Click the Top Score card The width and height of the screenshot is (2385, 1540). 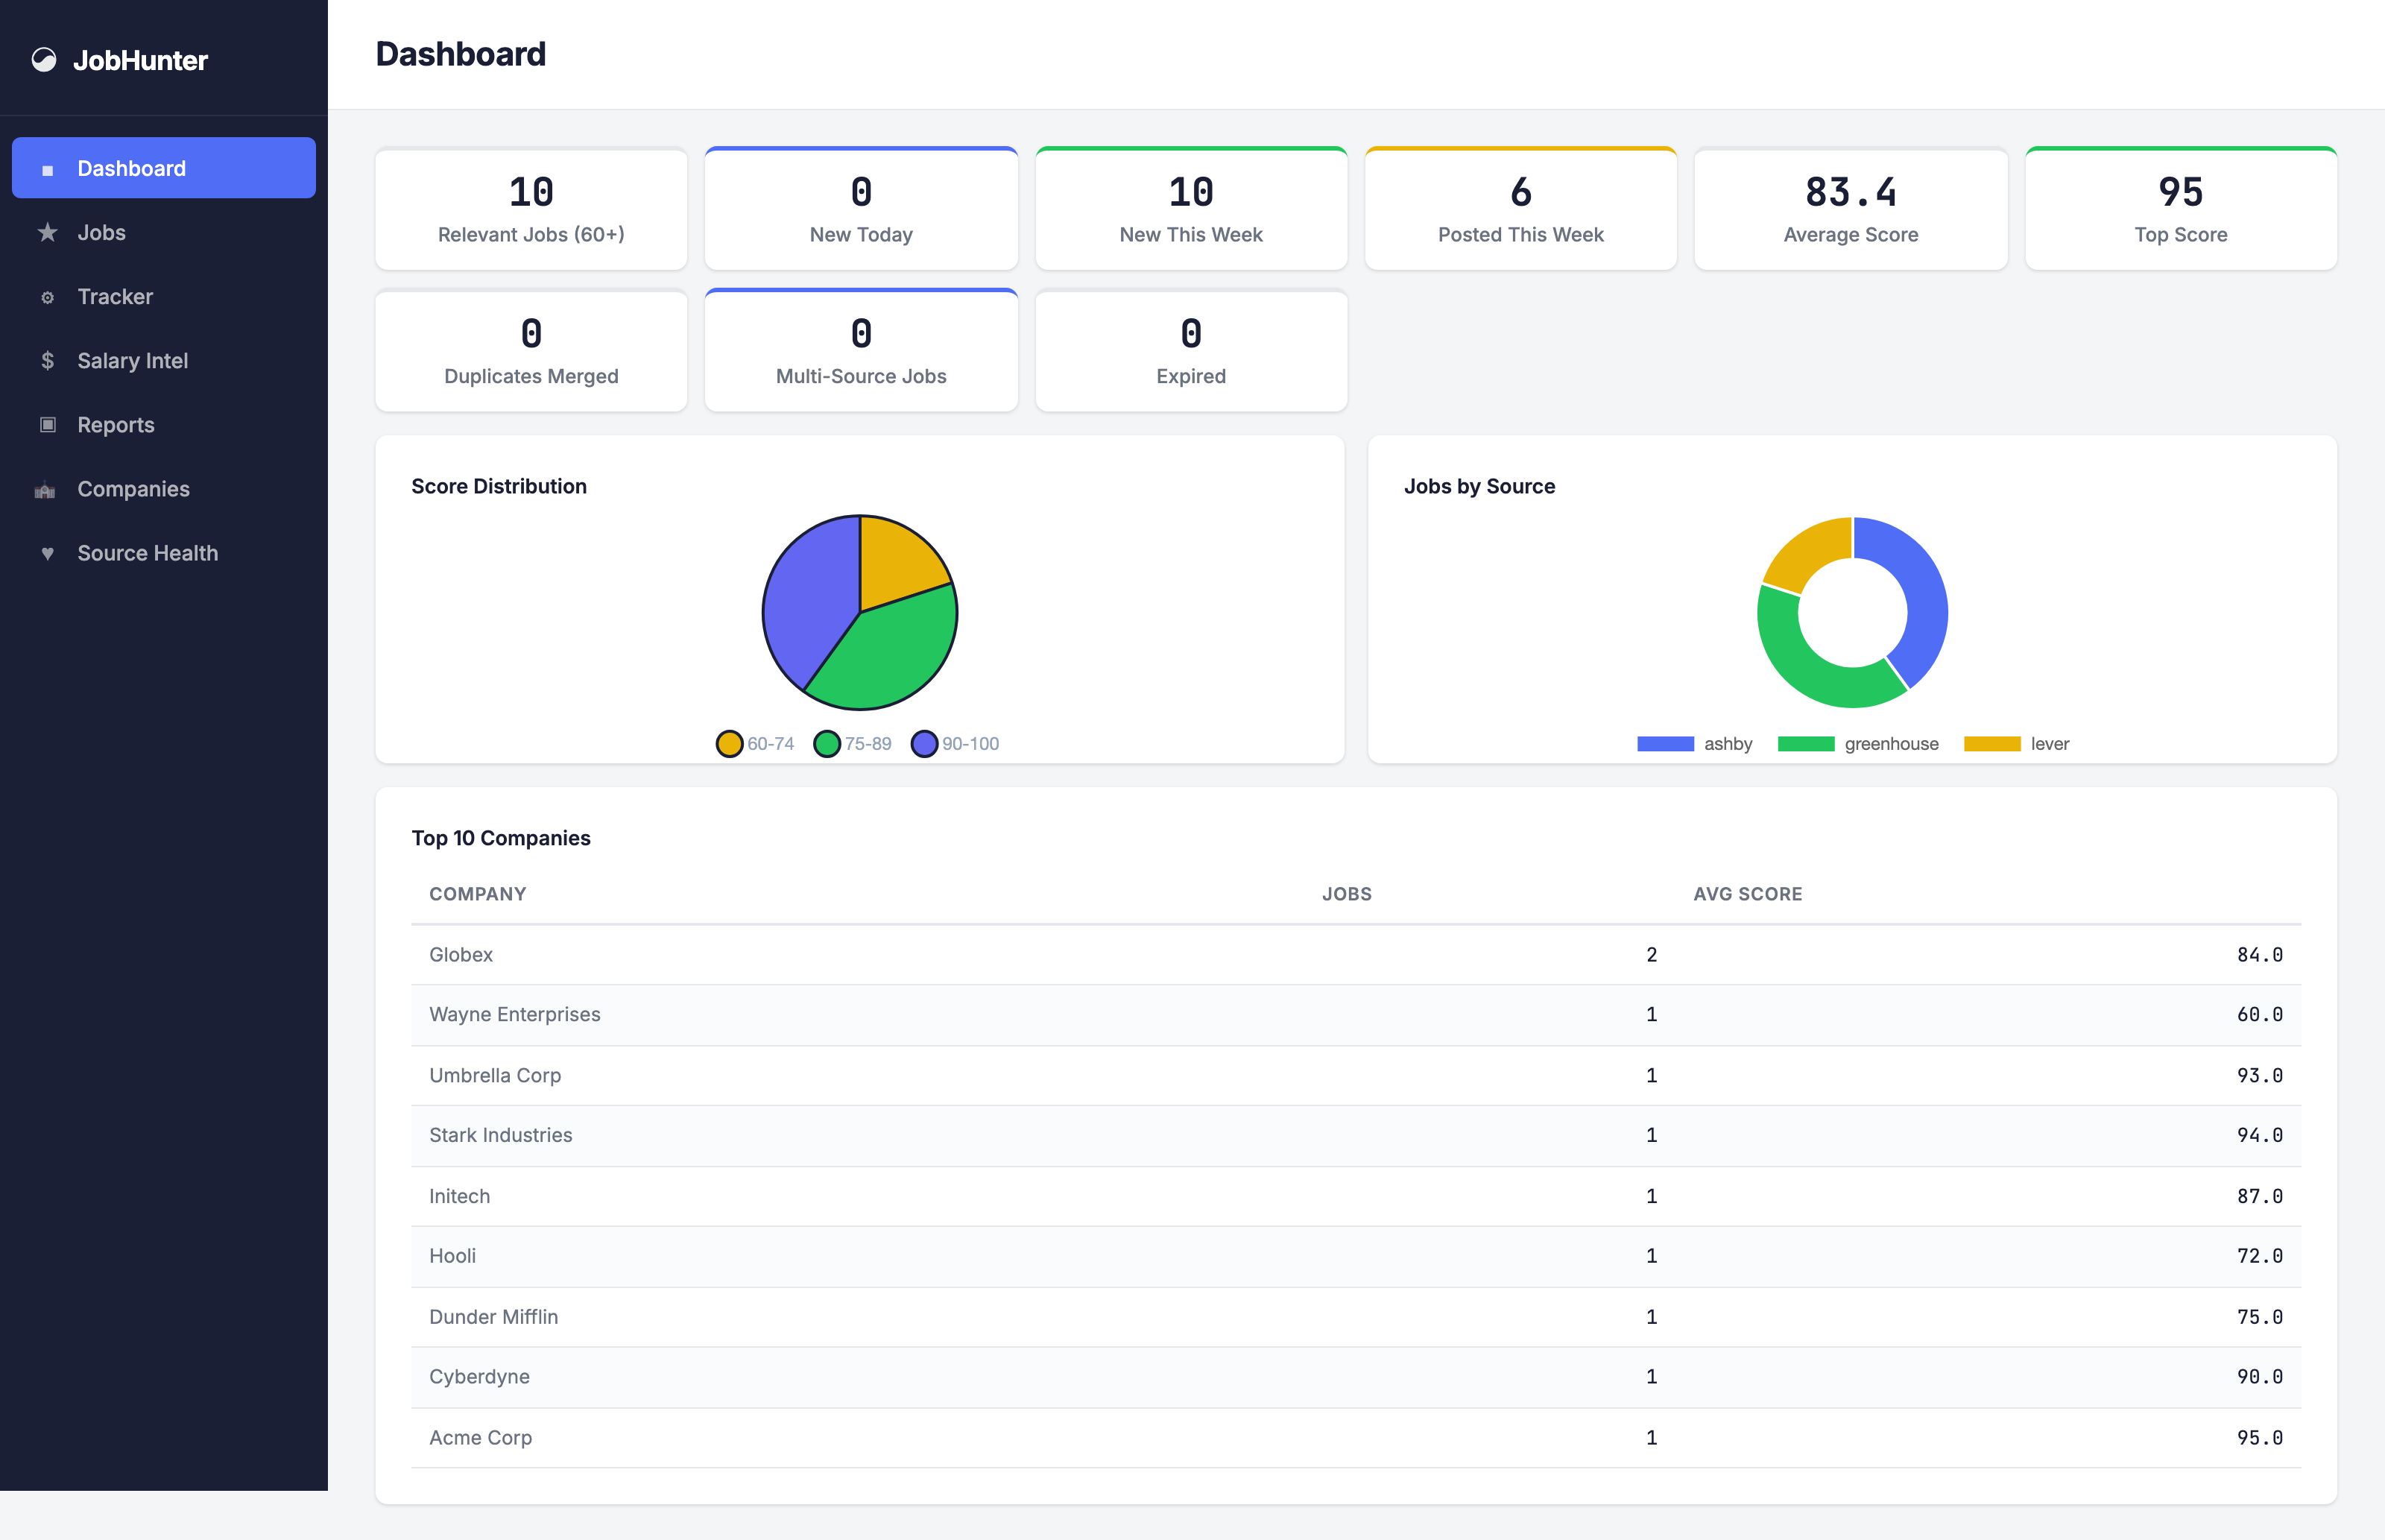point(2180,209)
